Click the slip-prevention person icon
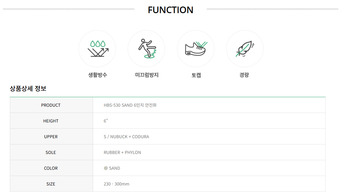The height and width of the screenshot is (195, 341). tap(147, 49)
